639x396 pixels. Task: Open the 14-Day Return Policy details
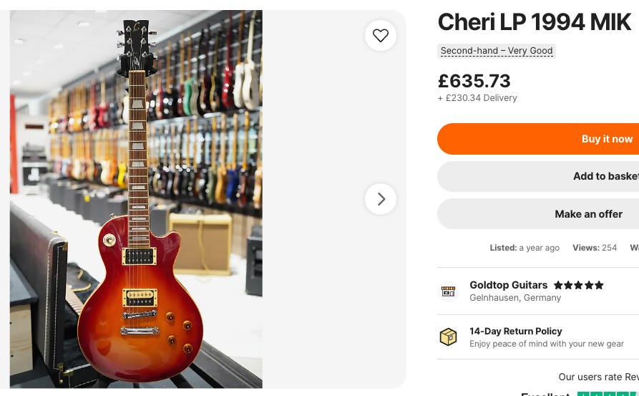click(x=515, y=331)
